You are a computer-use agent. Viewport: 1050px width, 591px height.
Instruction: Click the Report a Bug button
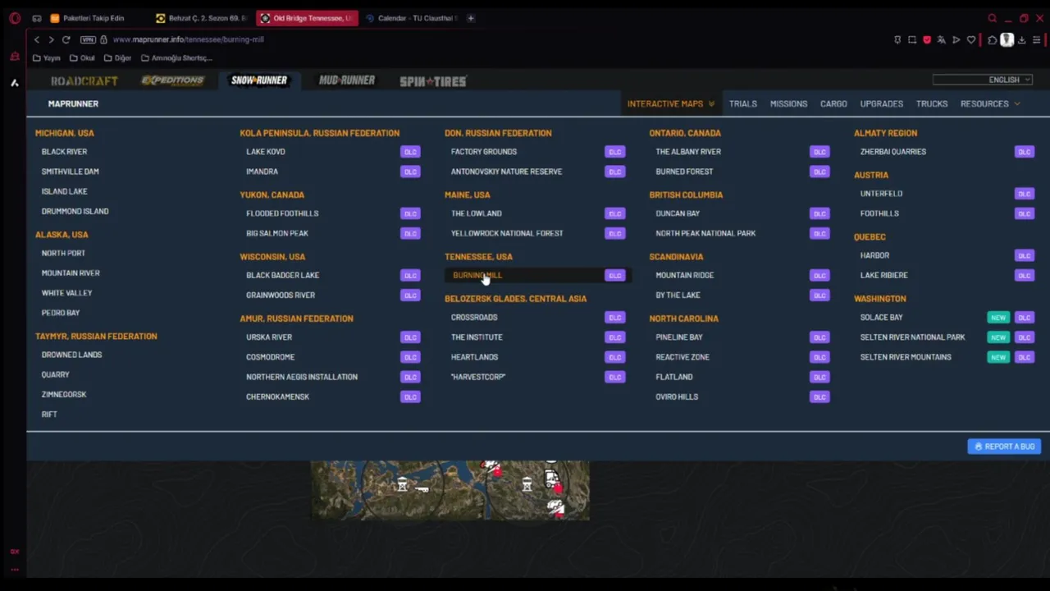click(1004, 447)
